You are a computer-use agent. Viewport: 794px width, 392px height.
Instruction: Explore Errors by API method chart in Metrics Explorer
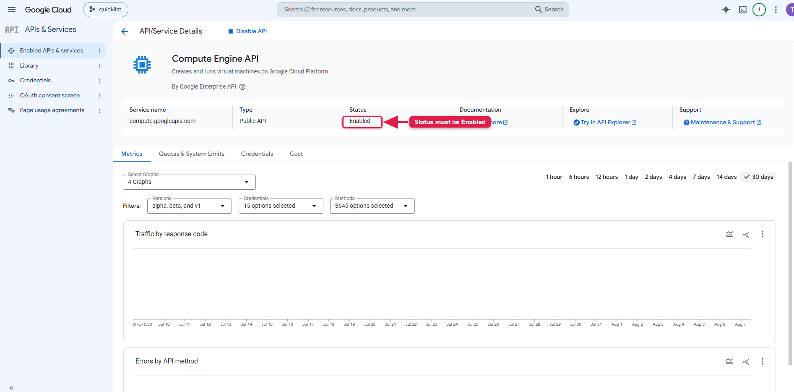point(746,361)
